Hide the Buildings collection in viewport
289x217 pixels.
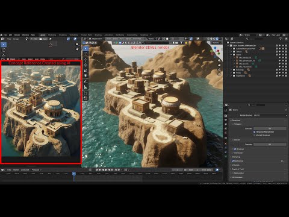click(x=283, y=70)
